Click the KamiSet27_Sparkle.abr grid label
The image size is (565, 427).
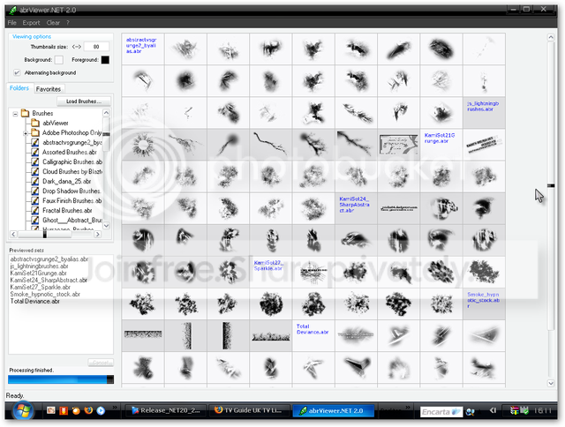coord(268,266)
